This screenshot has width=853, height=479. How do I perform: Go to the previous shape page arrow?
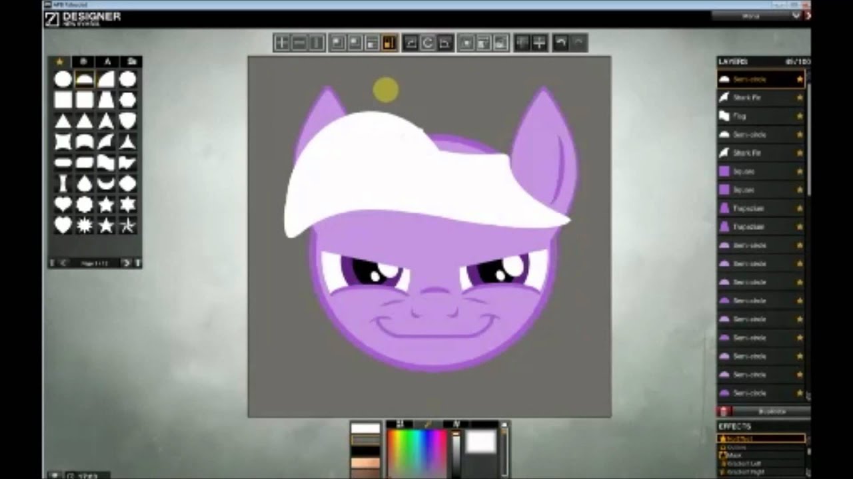pos(64,263)
